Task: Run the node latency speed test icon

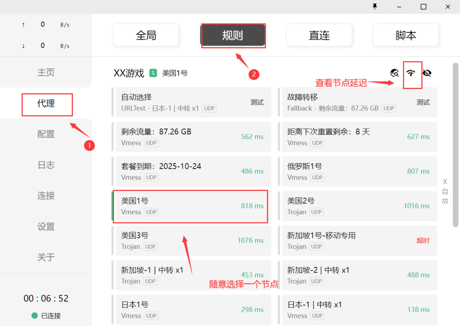Action: 411,73
